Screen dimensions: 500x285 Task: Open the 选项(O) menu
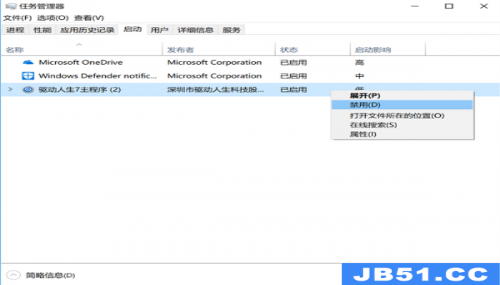(53, 18)
